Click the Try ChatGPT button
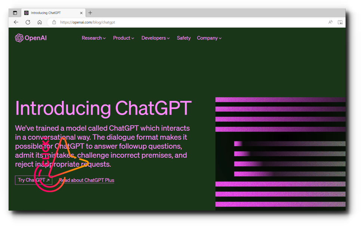 point(34,180)
